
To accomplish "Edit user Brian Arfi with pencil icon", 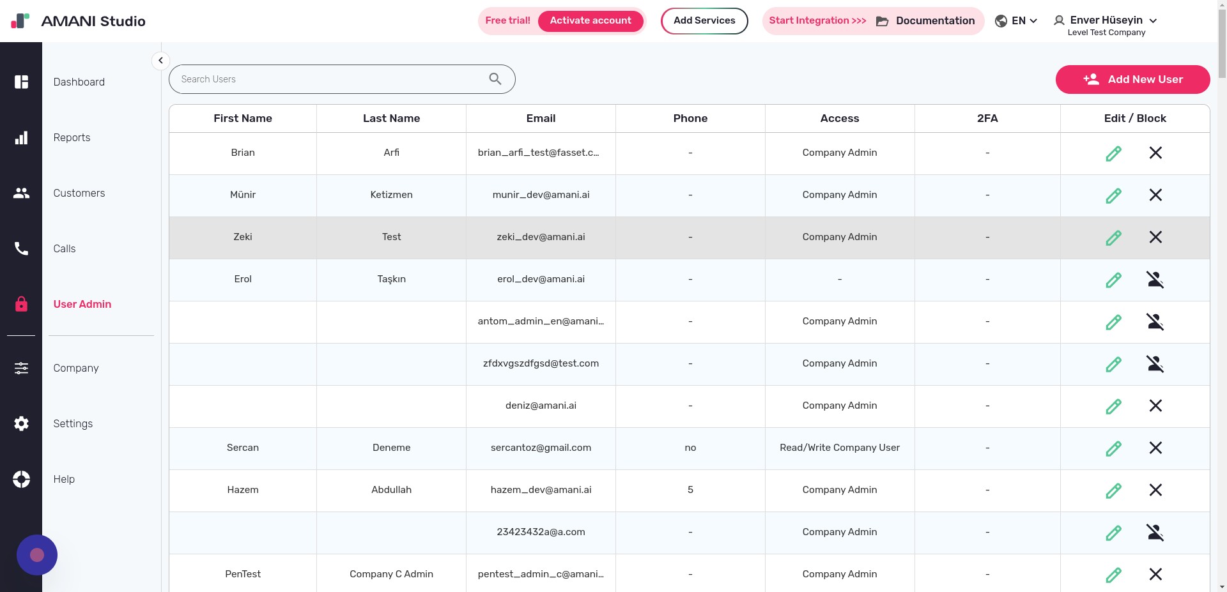I will point(1113,153).
